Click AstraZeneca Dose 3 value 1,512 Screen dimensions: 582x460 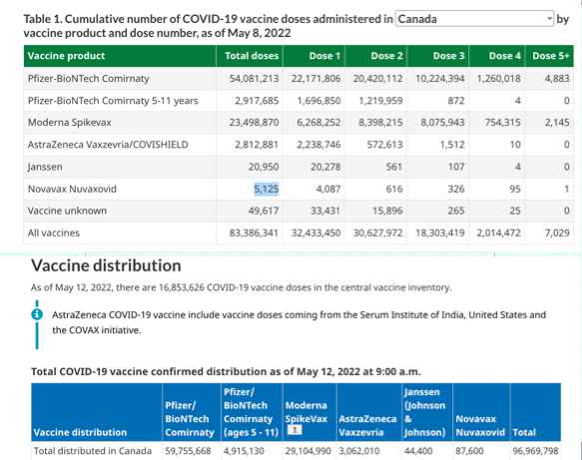(452, 145)
